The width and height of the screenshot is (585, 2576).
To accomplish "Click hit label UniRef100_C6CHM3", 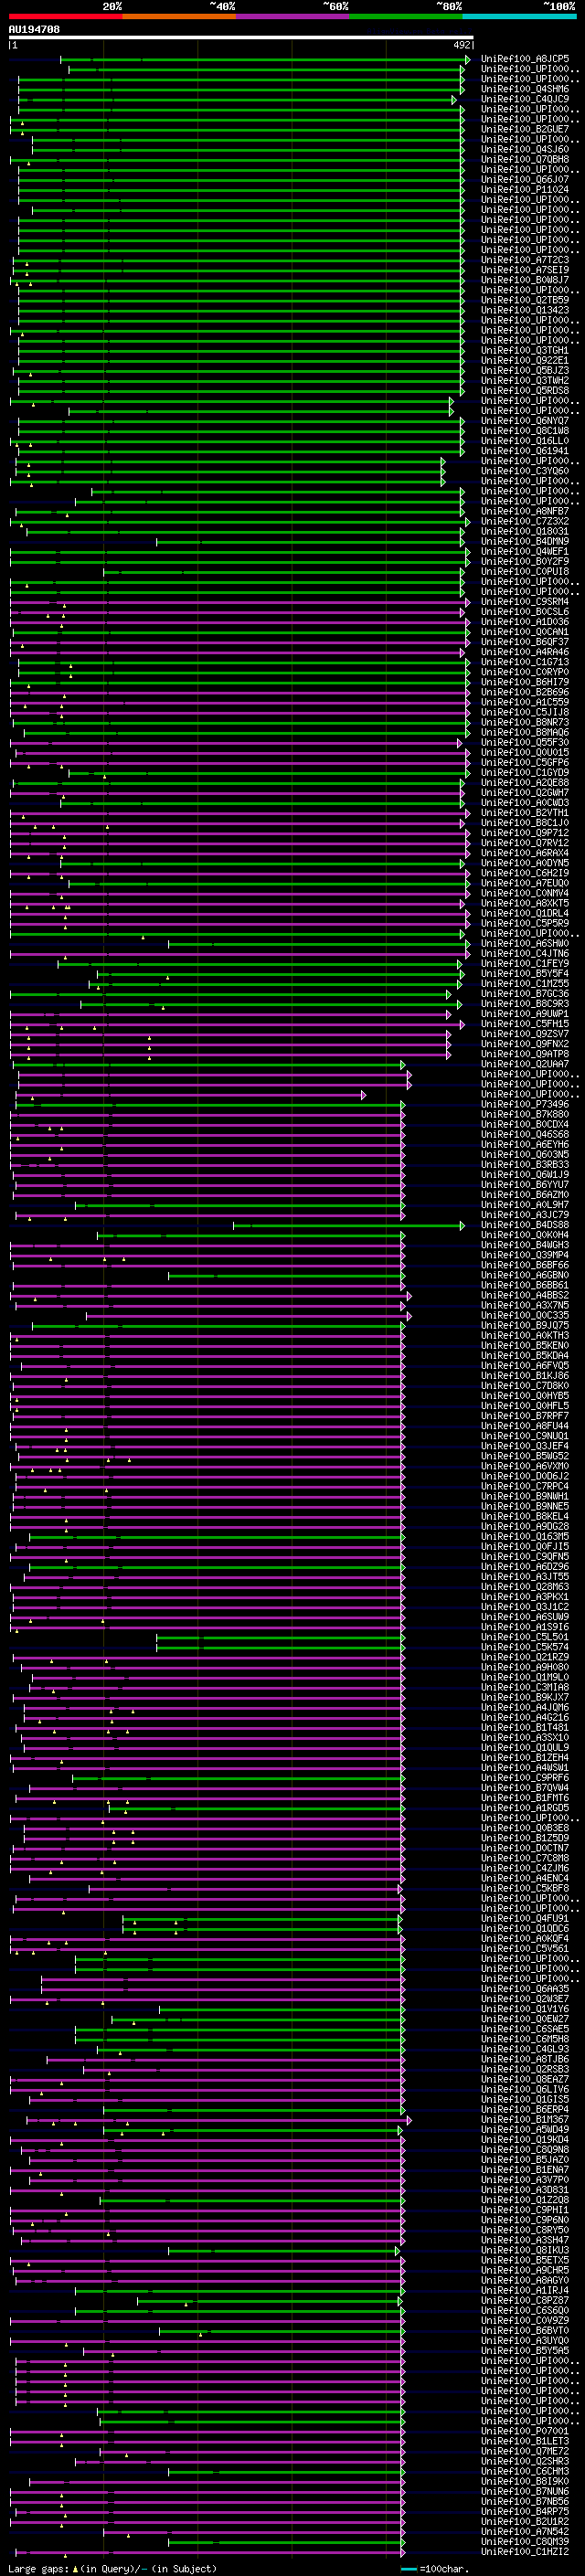I will coord(525,2471).
